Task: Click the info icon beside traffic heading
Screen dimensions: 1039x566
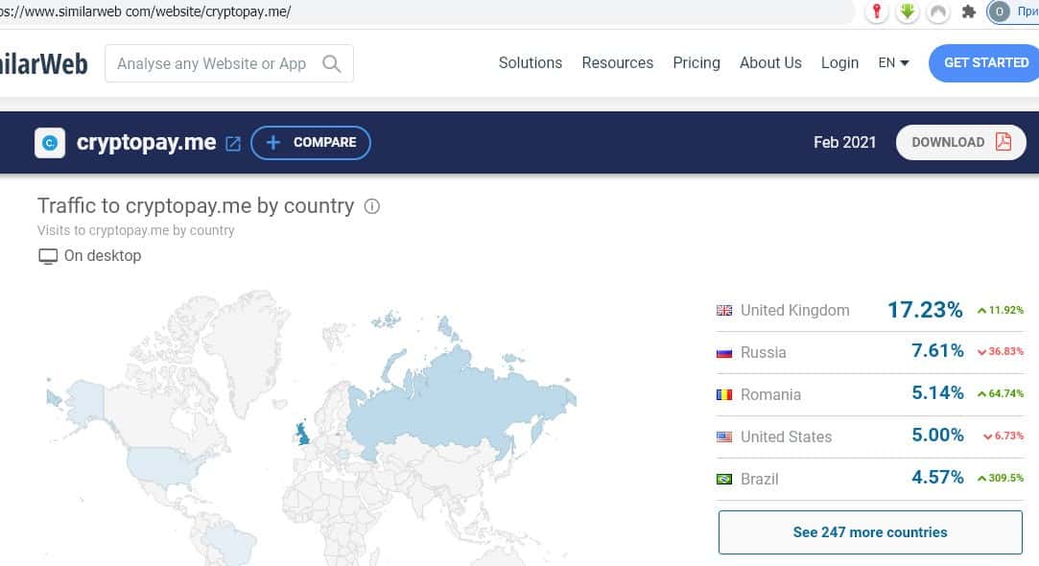Action: pos(371,206)
